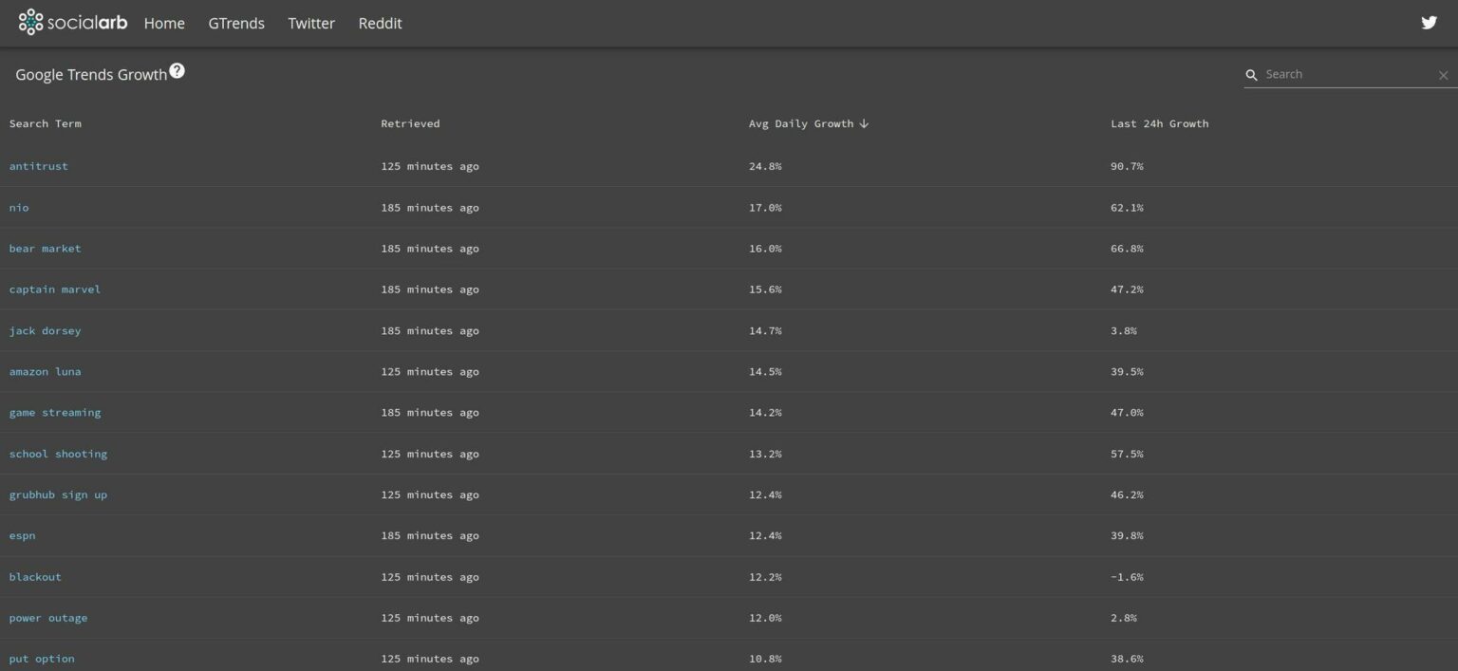Open the antitrust search term
Image resolution: width=1458 pixels, height=671 pixels.
point(38,165)
